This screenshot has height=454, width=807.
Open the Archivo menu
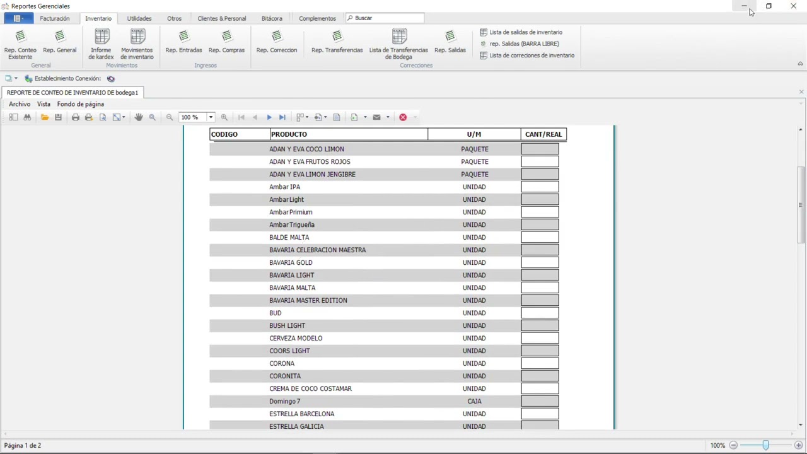(20, 104)
